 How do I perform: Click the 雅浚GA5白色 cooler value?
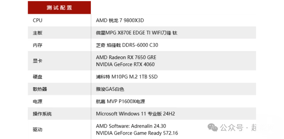pyautogui.click(x=110, y=89)
